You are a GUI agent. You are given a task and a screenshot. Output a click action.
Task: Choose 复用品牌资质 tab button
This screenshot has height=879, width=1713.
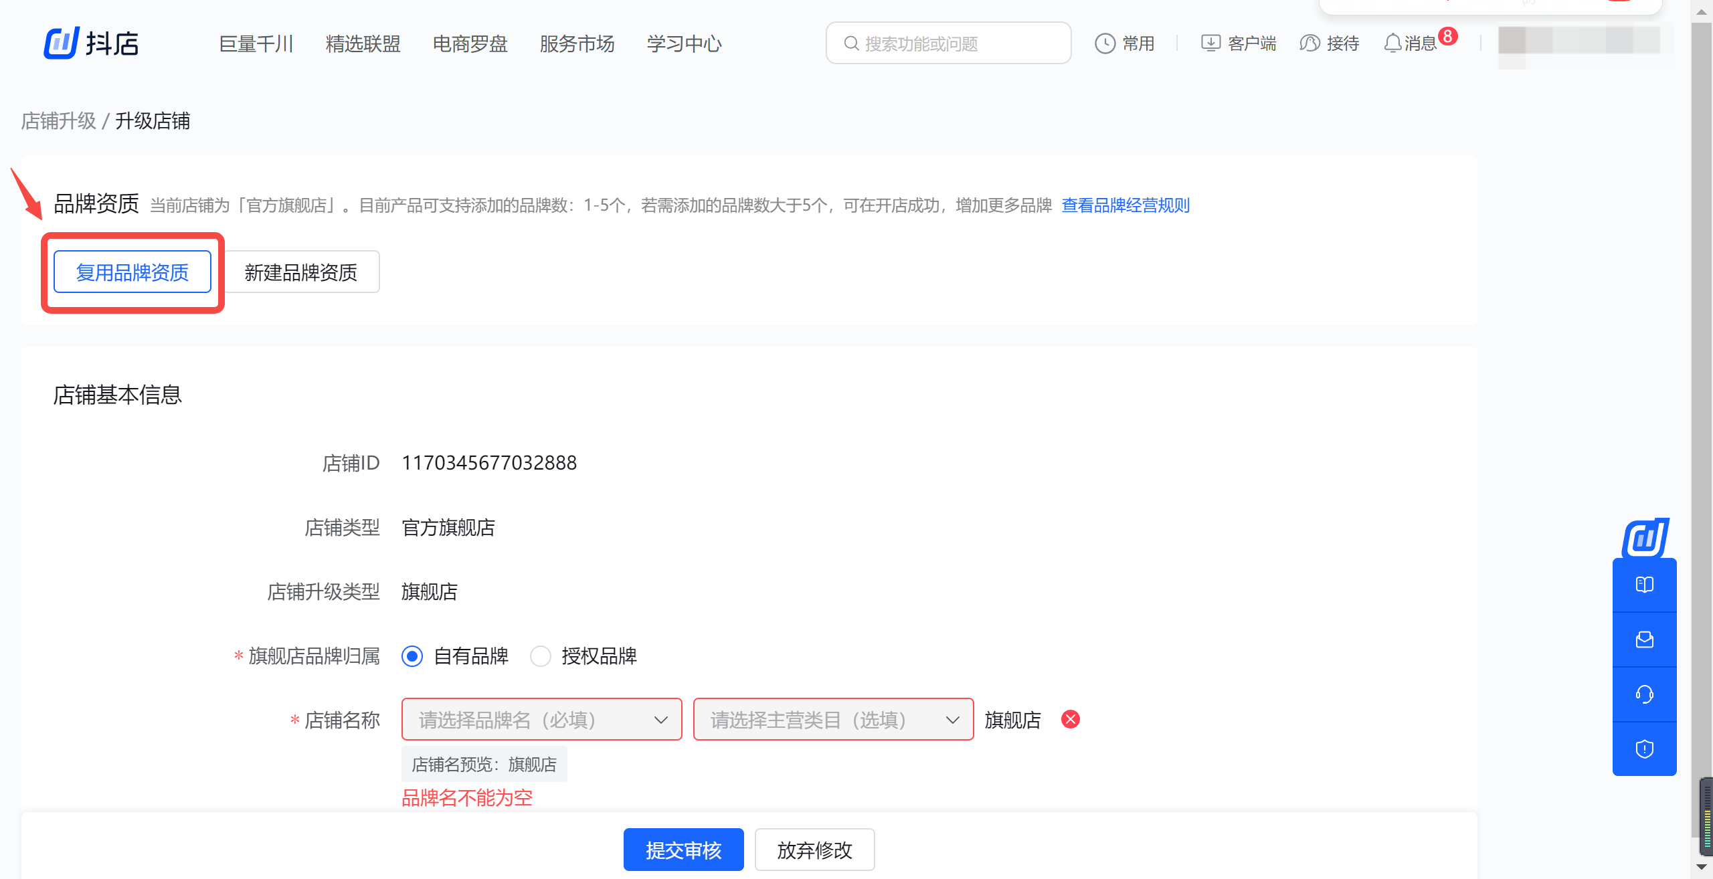pos(132,272)
